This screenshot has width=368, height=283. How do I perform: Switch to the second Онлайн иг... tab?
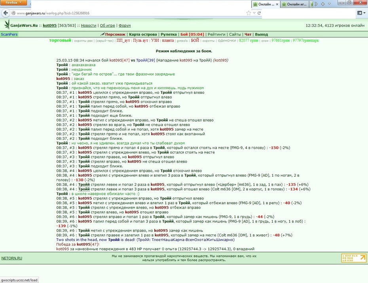294,4
